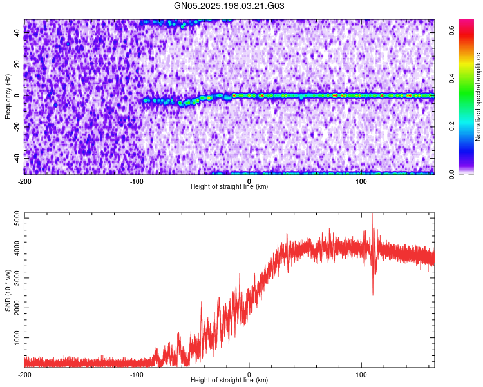483x387 pixels.
Task: Click the 2000 tick on the SNR axis
Action: coord(17,308)
